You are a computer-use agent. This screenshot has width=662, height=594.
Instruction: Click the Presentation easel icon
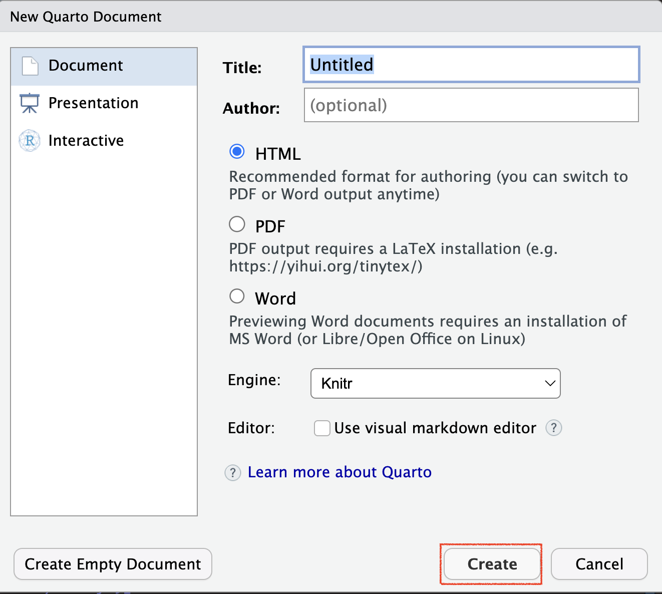30,103
